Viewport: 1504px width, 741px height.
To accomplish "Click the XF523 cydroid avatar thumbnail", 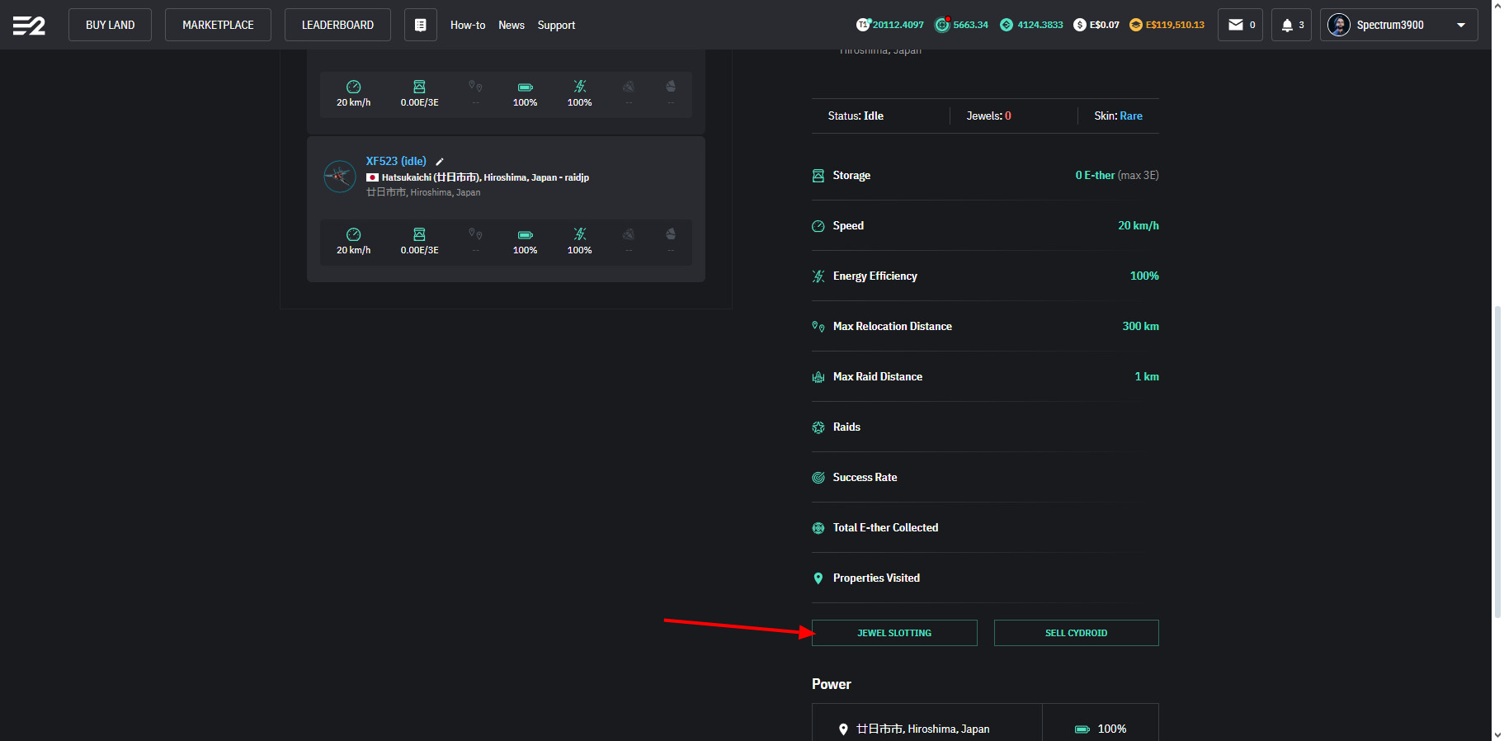I will (340, 176).
